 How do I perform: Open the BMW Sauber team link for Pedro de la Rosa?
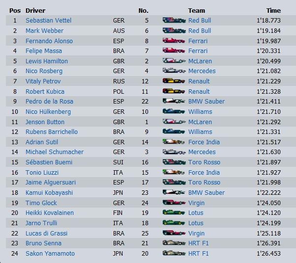pos(206,102)
